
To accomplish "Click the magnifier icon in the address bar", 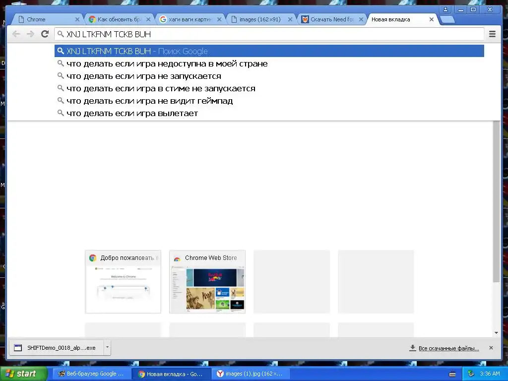I will tap(61, 34).
